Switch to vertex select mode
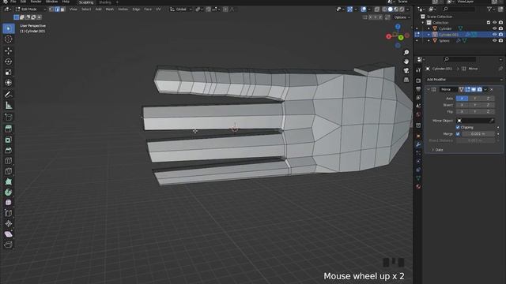506x284 pixels. 51,9
